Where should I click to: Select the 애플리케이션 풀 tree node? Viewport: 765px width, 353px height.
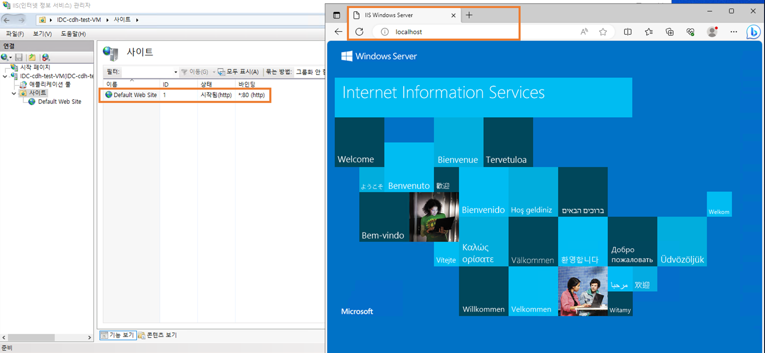pyautogui.click(x=50, y=84)
